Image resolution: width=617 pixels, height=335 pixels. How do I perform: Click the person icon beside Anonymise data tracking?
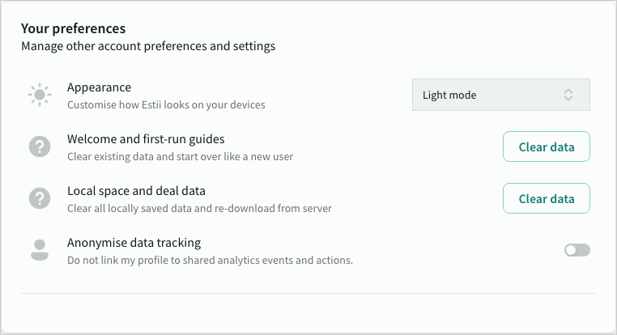[40, 250]
